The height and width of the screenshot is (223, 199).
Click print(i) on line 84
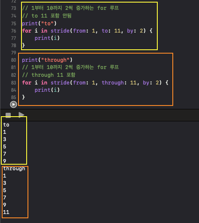pyautogui.click(x=47, y=90)
